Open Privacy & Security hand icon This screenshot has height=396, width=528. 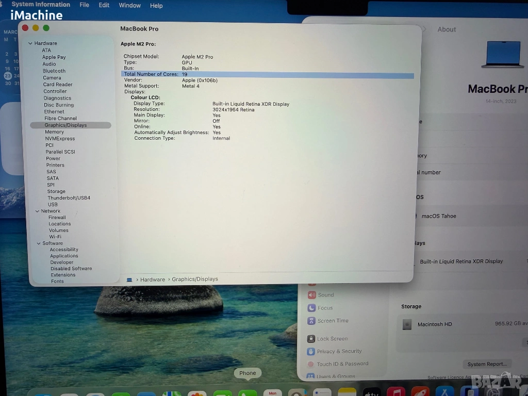311,351
